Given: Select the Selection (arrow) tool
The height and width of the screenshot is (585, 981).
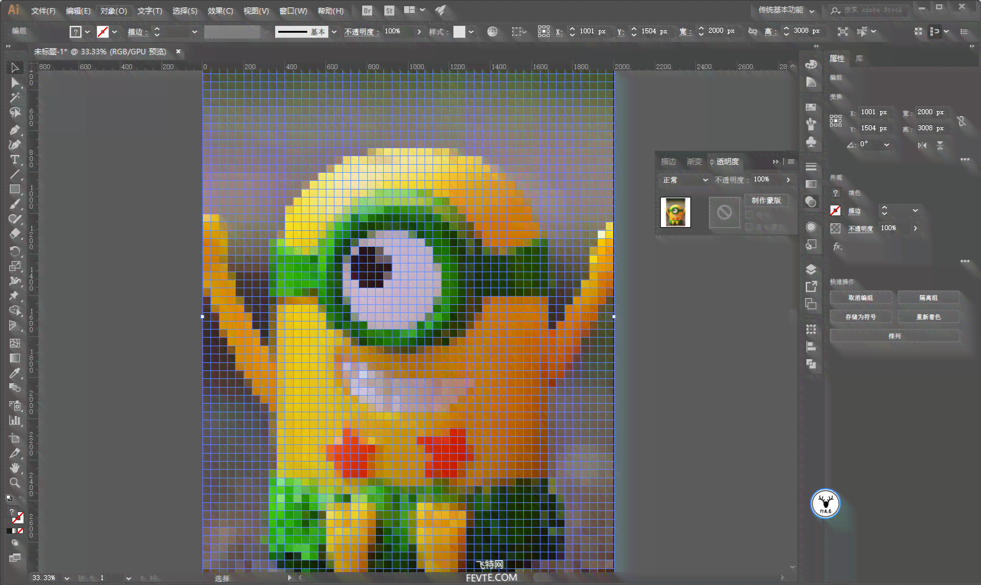Looking at the screenshot, I should [15, 67].
